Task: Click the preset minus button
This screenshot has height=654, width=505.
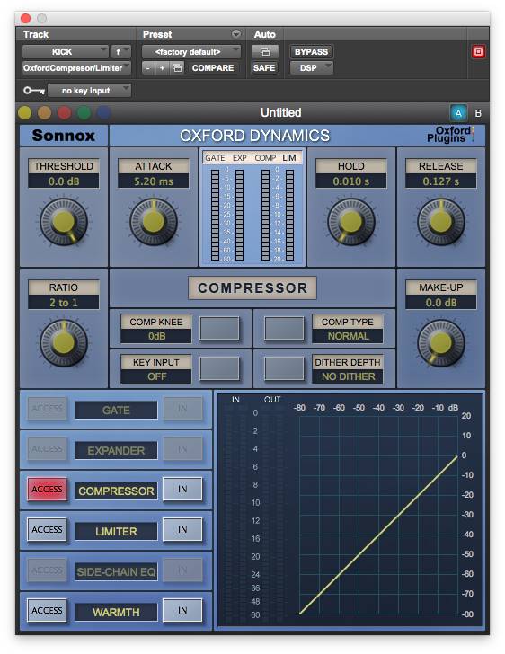Action: click(x=148, y=68)
